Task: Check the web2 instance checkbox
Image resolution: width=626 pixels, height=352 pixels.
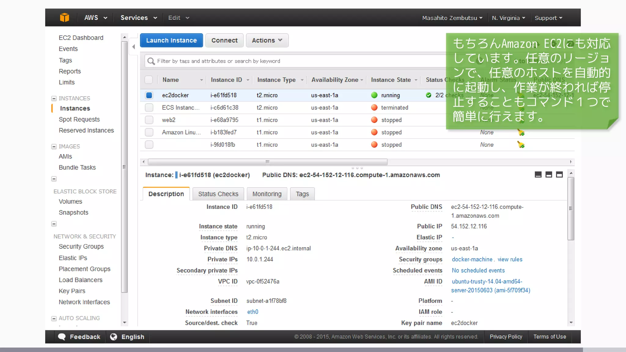Action: [149, 120]
